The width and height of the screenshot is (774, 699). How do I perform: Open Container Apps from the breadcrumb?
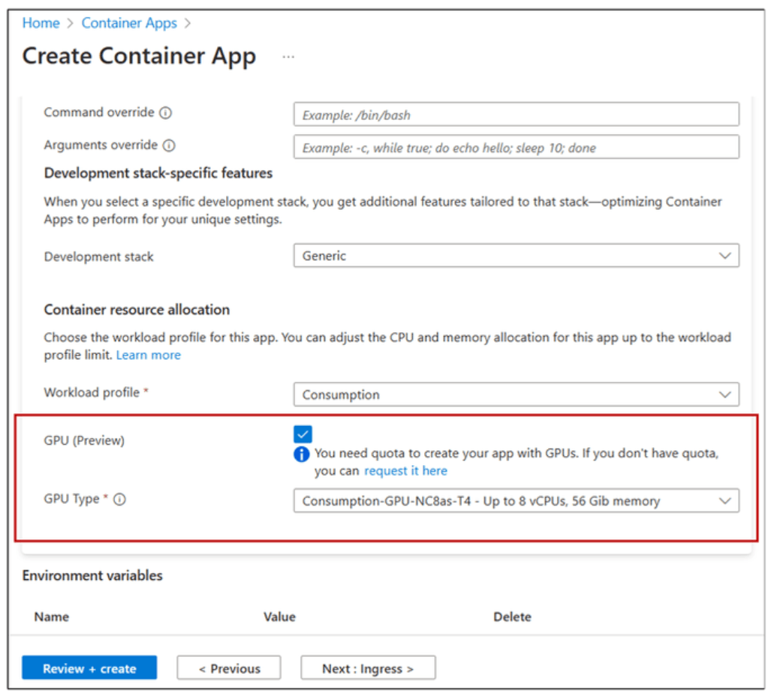[x=129, y=23]
